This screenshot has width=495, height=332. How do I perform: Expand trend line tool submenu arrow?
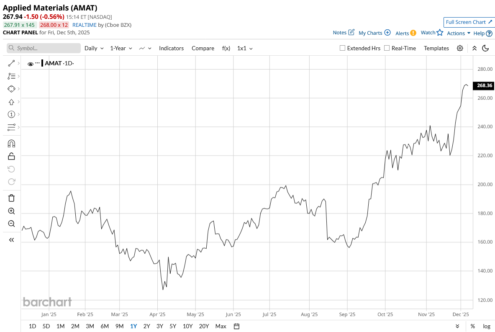click(x=19, y=64)
